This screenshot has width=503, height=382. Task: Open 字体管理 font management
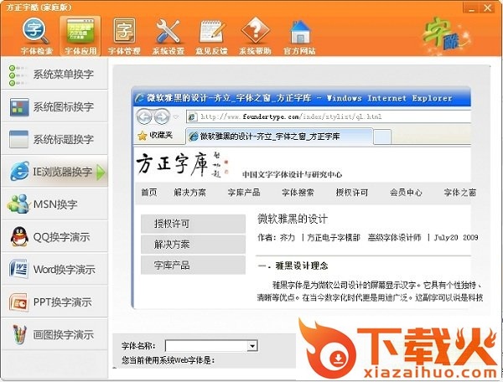pyautogui.click(x=124, y=34)
